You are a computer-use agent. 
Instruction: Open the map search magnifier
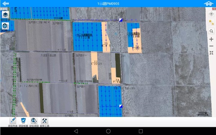point(211,31)
